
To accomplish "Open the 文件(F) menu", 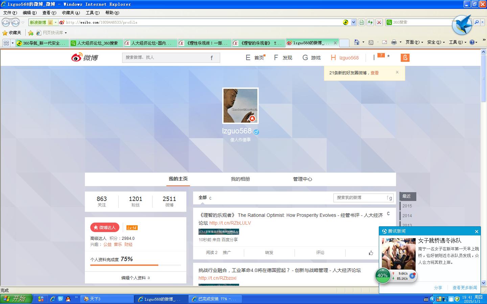I will click(x=10, y=13).
